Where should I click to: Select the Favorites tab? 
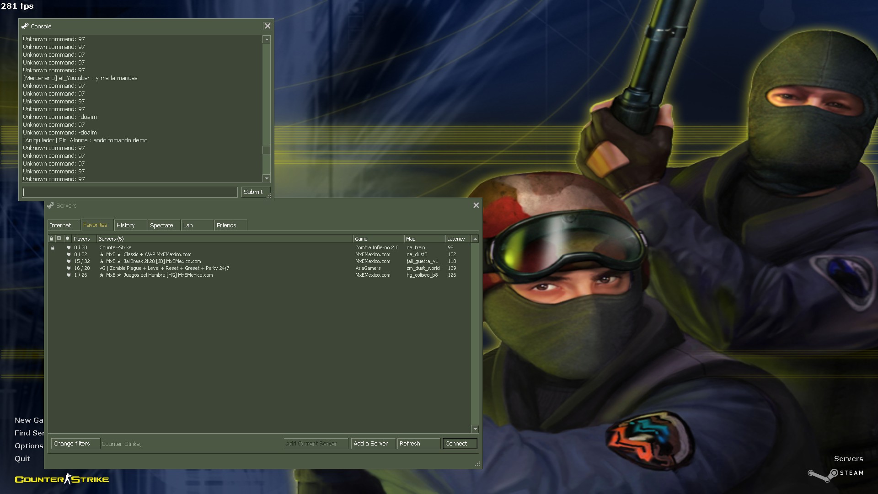(x=97, y=225)
